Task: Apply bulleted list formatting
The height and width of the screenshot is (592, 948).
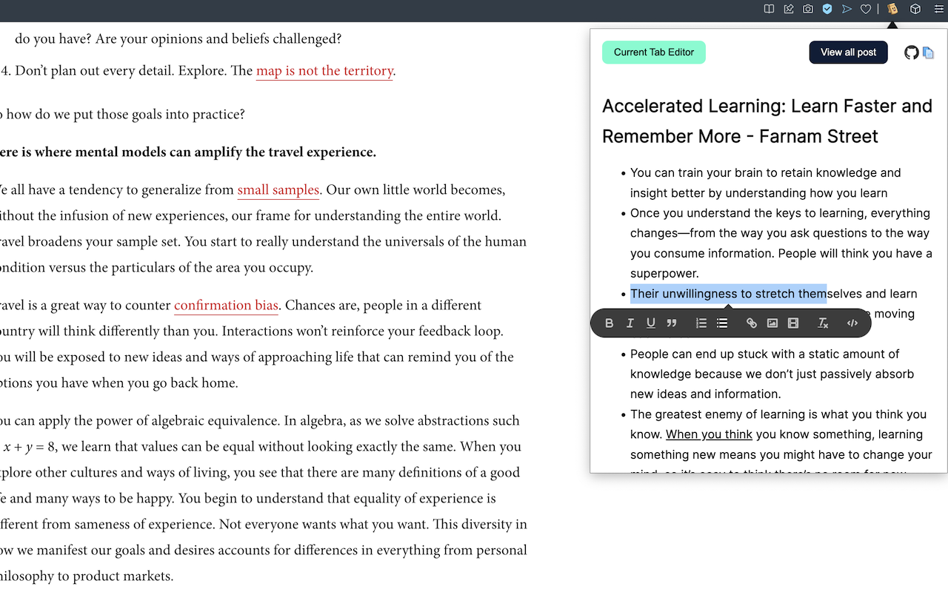Action: point(722,323)
